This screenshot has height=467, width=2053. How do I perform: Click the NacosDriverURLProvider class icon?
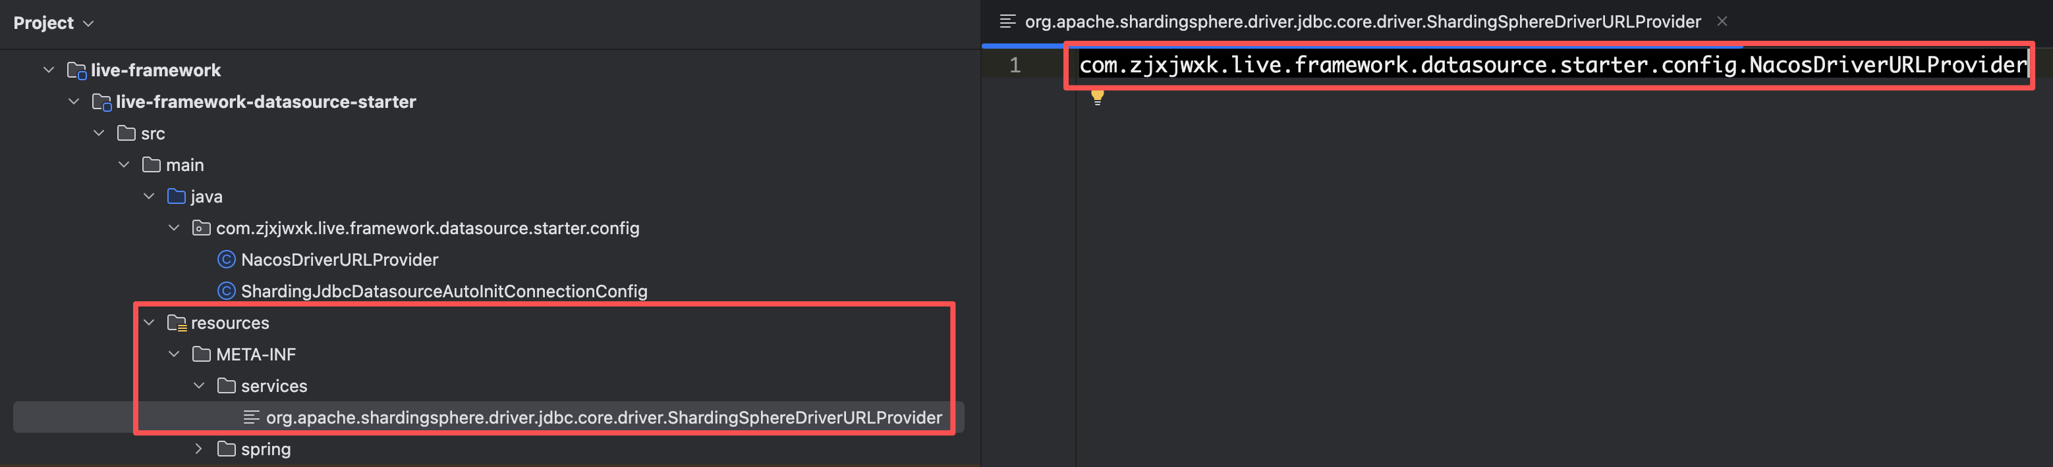click(227, 259)
